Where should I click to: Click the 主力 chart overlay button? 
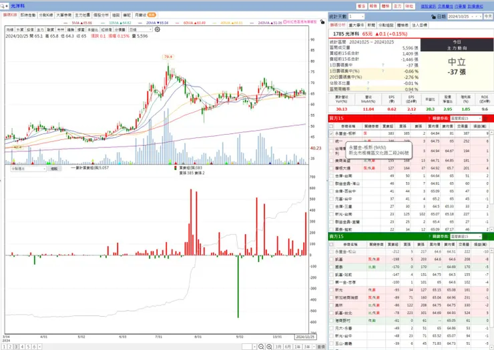coord(40,29)
